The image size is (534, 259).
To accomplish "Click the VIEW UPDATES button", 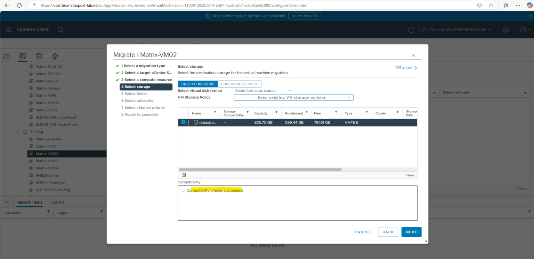I will (305, 16).
